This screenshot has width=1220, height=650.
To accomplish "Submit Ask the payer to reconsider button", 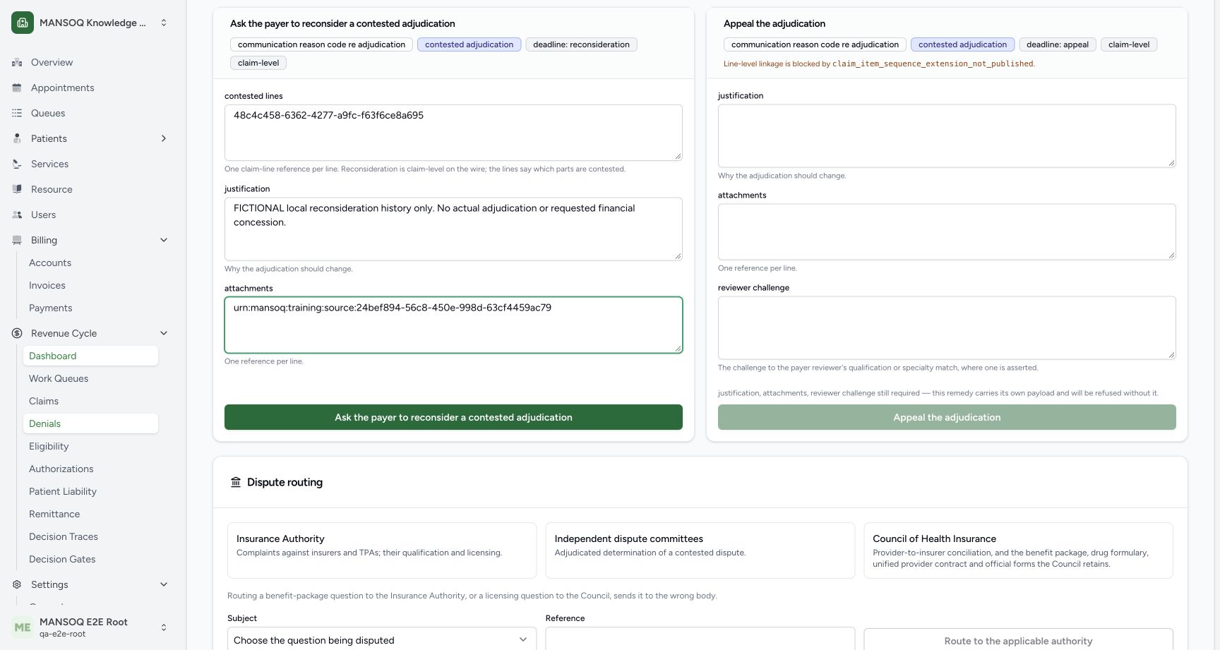I will coord(453,417).
